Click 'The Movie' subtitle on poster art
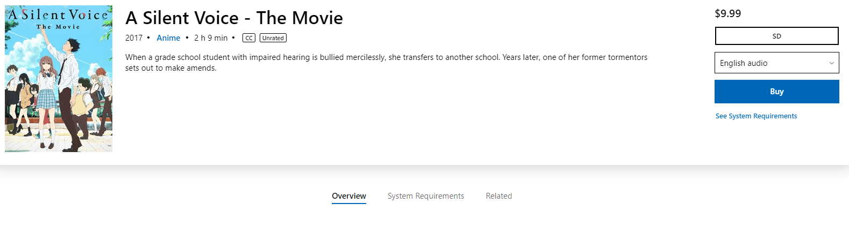 (58, 27)
